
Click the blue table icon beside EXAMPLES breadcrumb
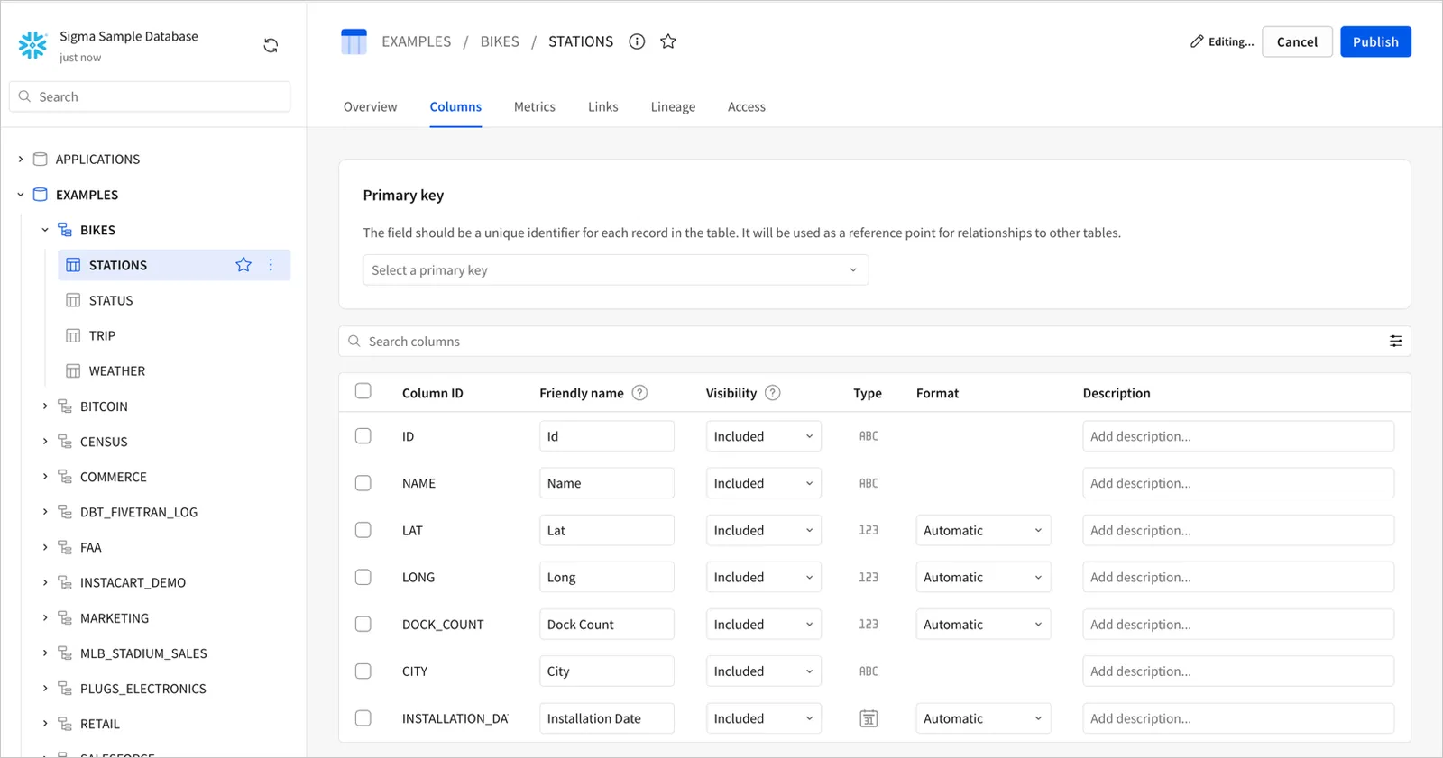tap(354, 41)
